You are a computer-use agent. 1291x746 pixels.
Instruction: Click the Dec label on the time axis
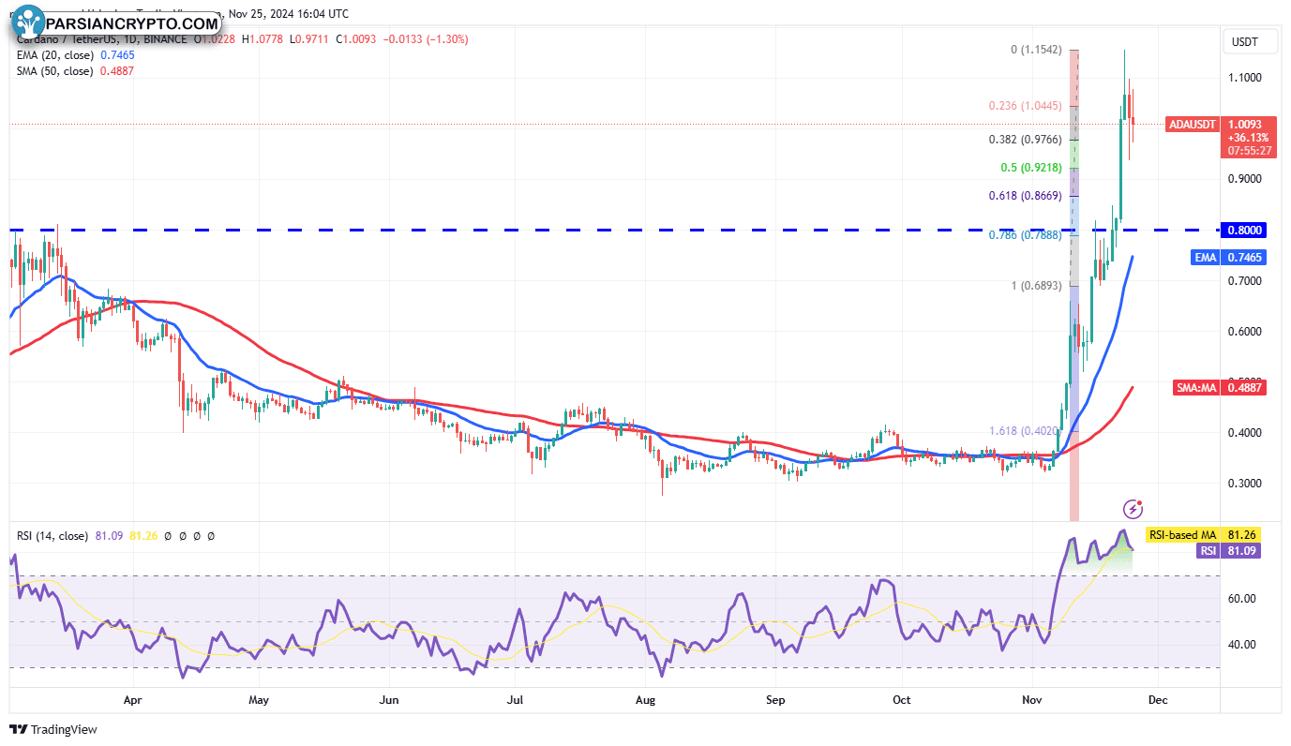[x=1156, y=699]
